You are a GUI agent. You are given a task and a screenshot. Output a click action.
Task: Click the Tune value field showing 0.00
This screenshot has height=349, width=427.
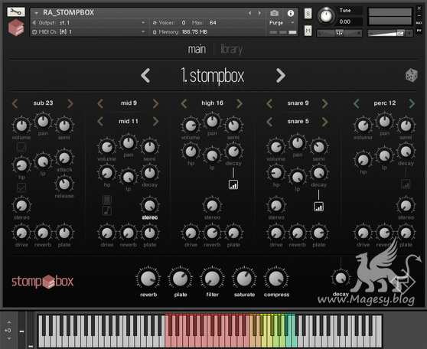[x=350, y=21]
